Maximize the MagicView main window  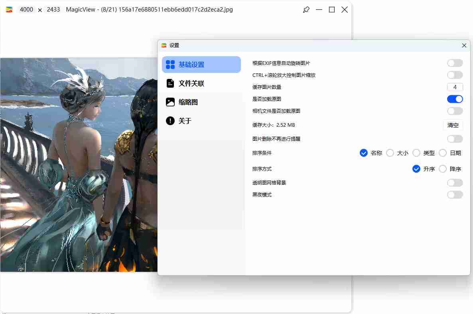(331, 10)
